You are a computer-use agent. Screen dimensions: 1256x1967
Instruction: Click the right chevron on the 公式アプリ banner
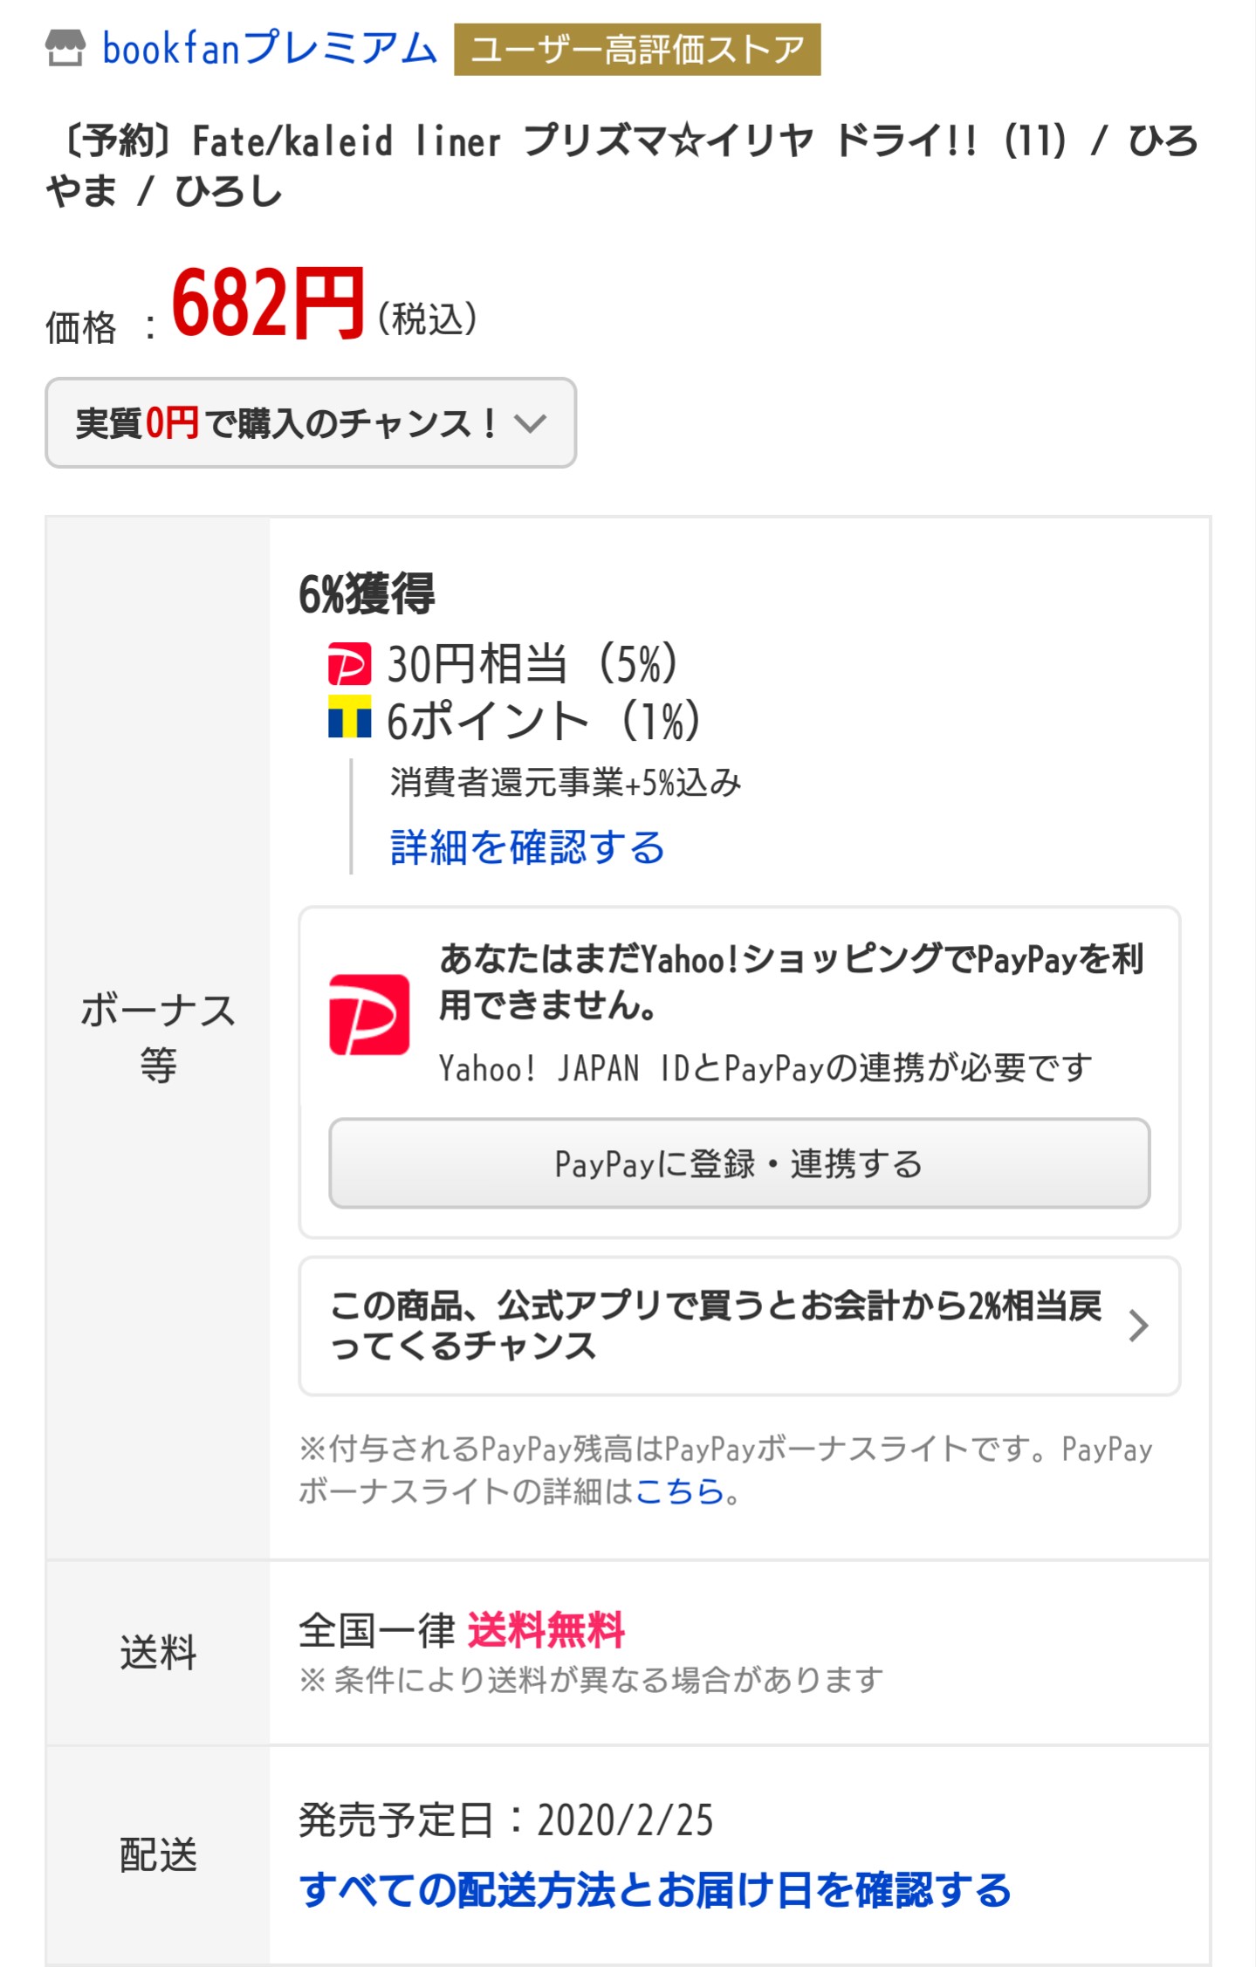[x=1137, y=1326]
